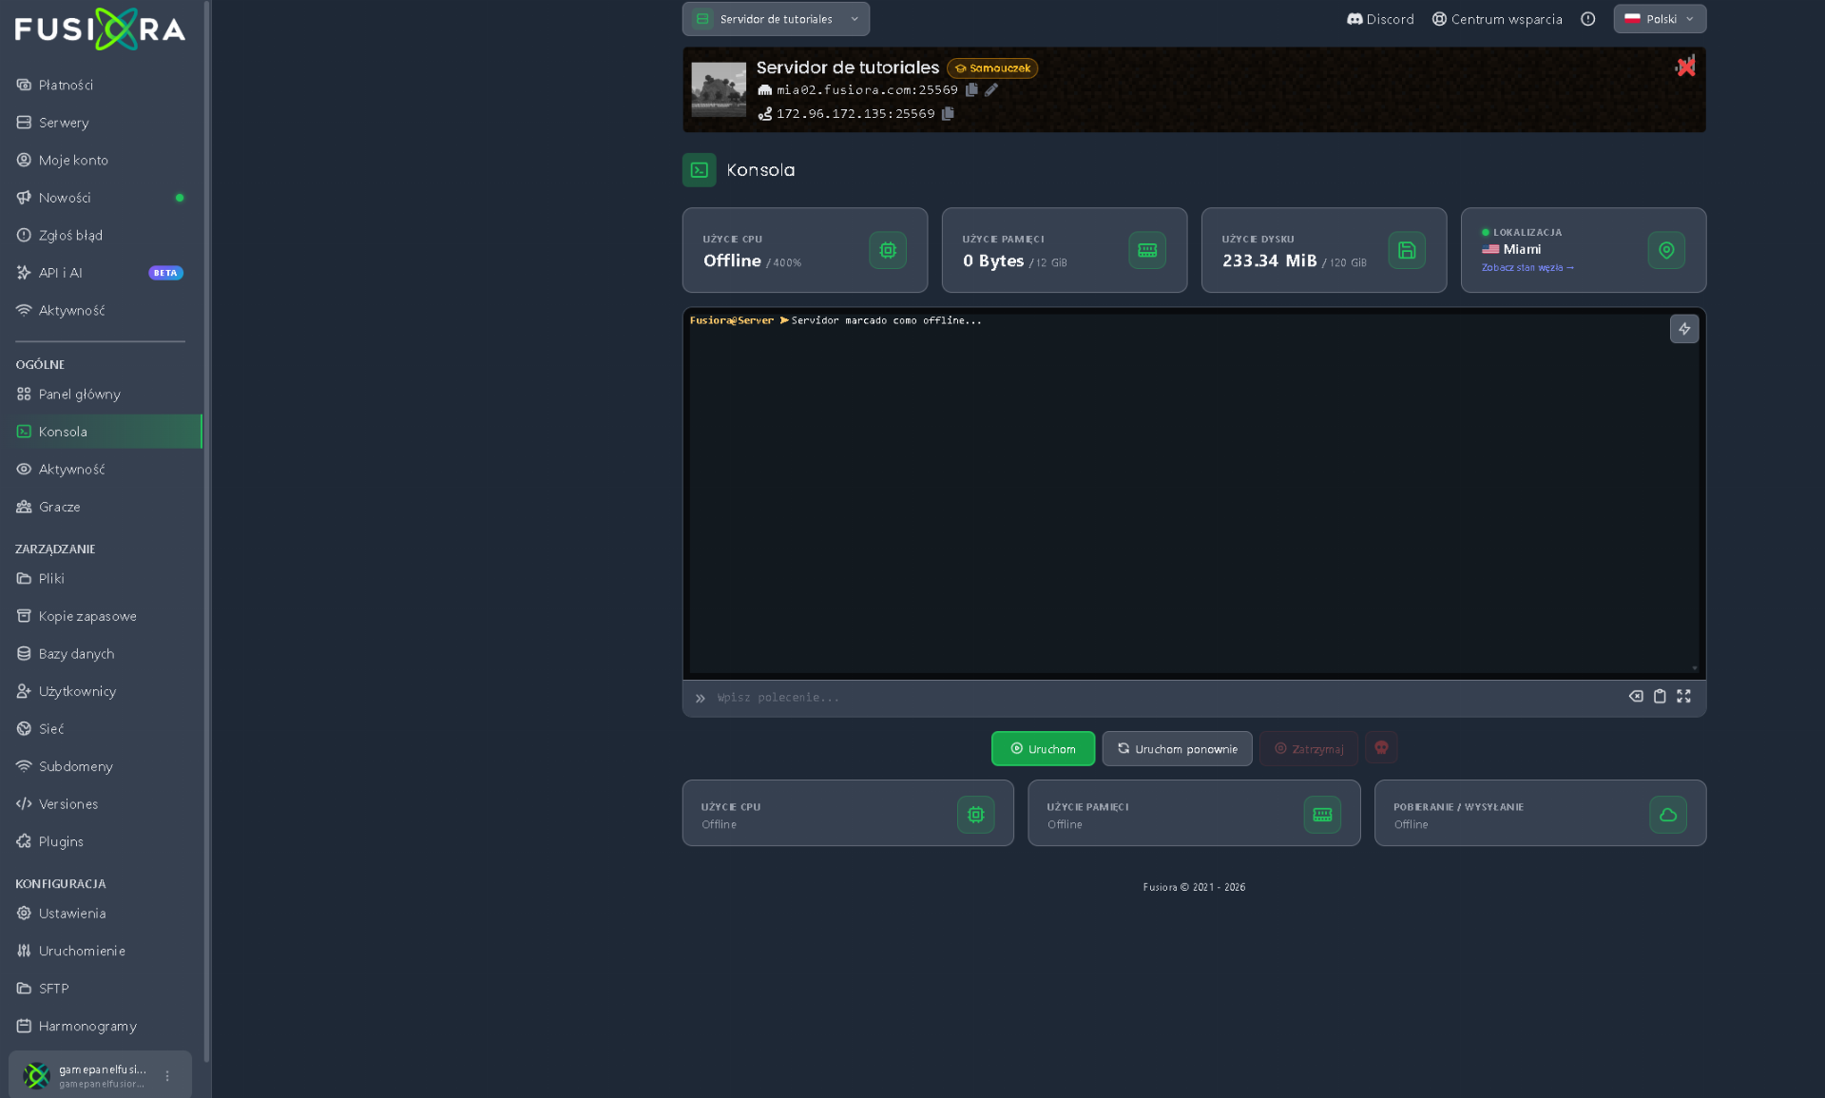Screen dimensions: 1825x1098
Task: Click the disk save icon in Użycie dysku card
Action: click(1407, 250)
